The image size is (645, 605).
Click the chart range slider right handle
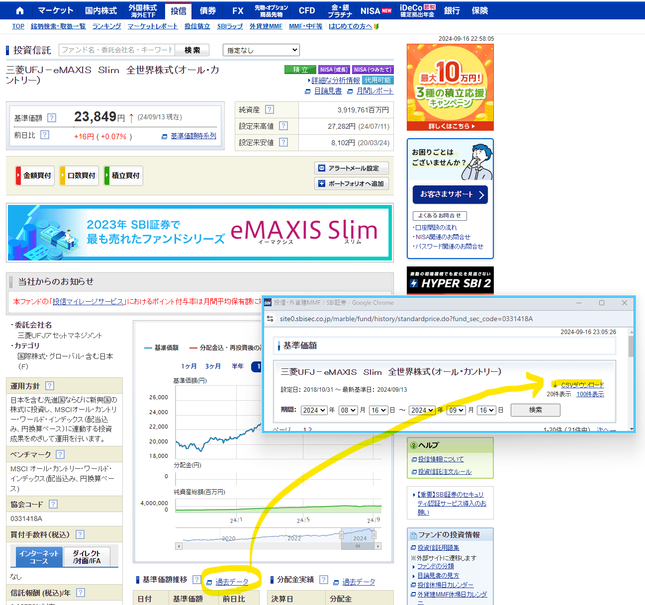(374, 534)
